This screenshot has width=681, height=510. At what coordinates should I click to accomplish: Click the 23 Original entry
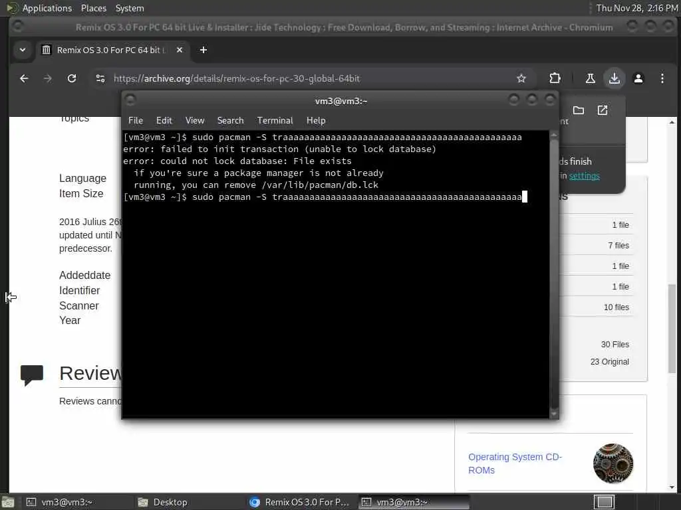[x=609, y=362]
